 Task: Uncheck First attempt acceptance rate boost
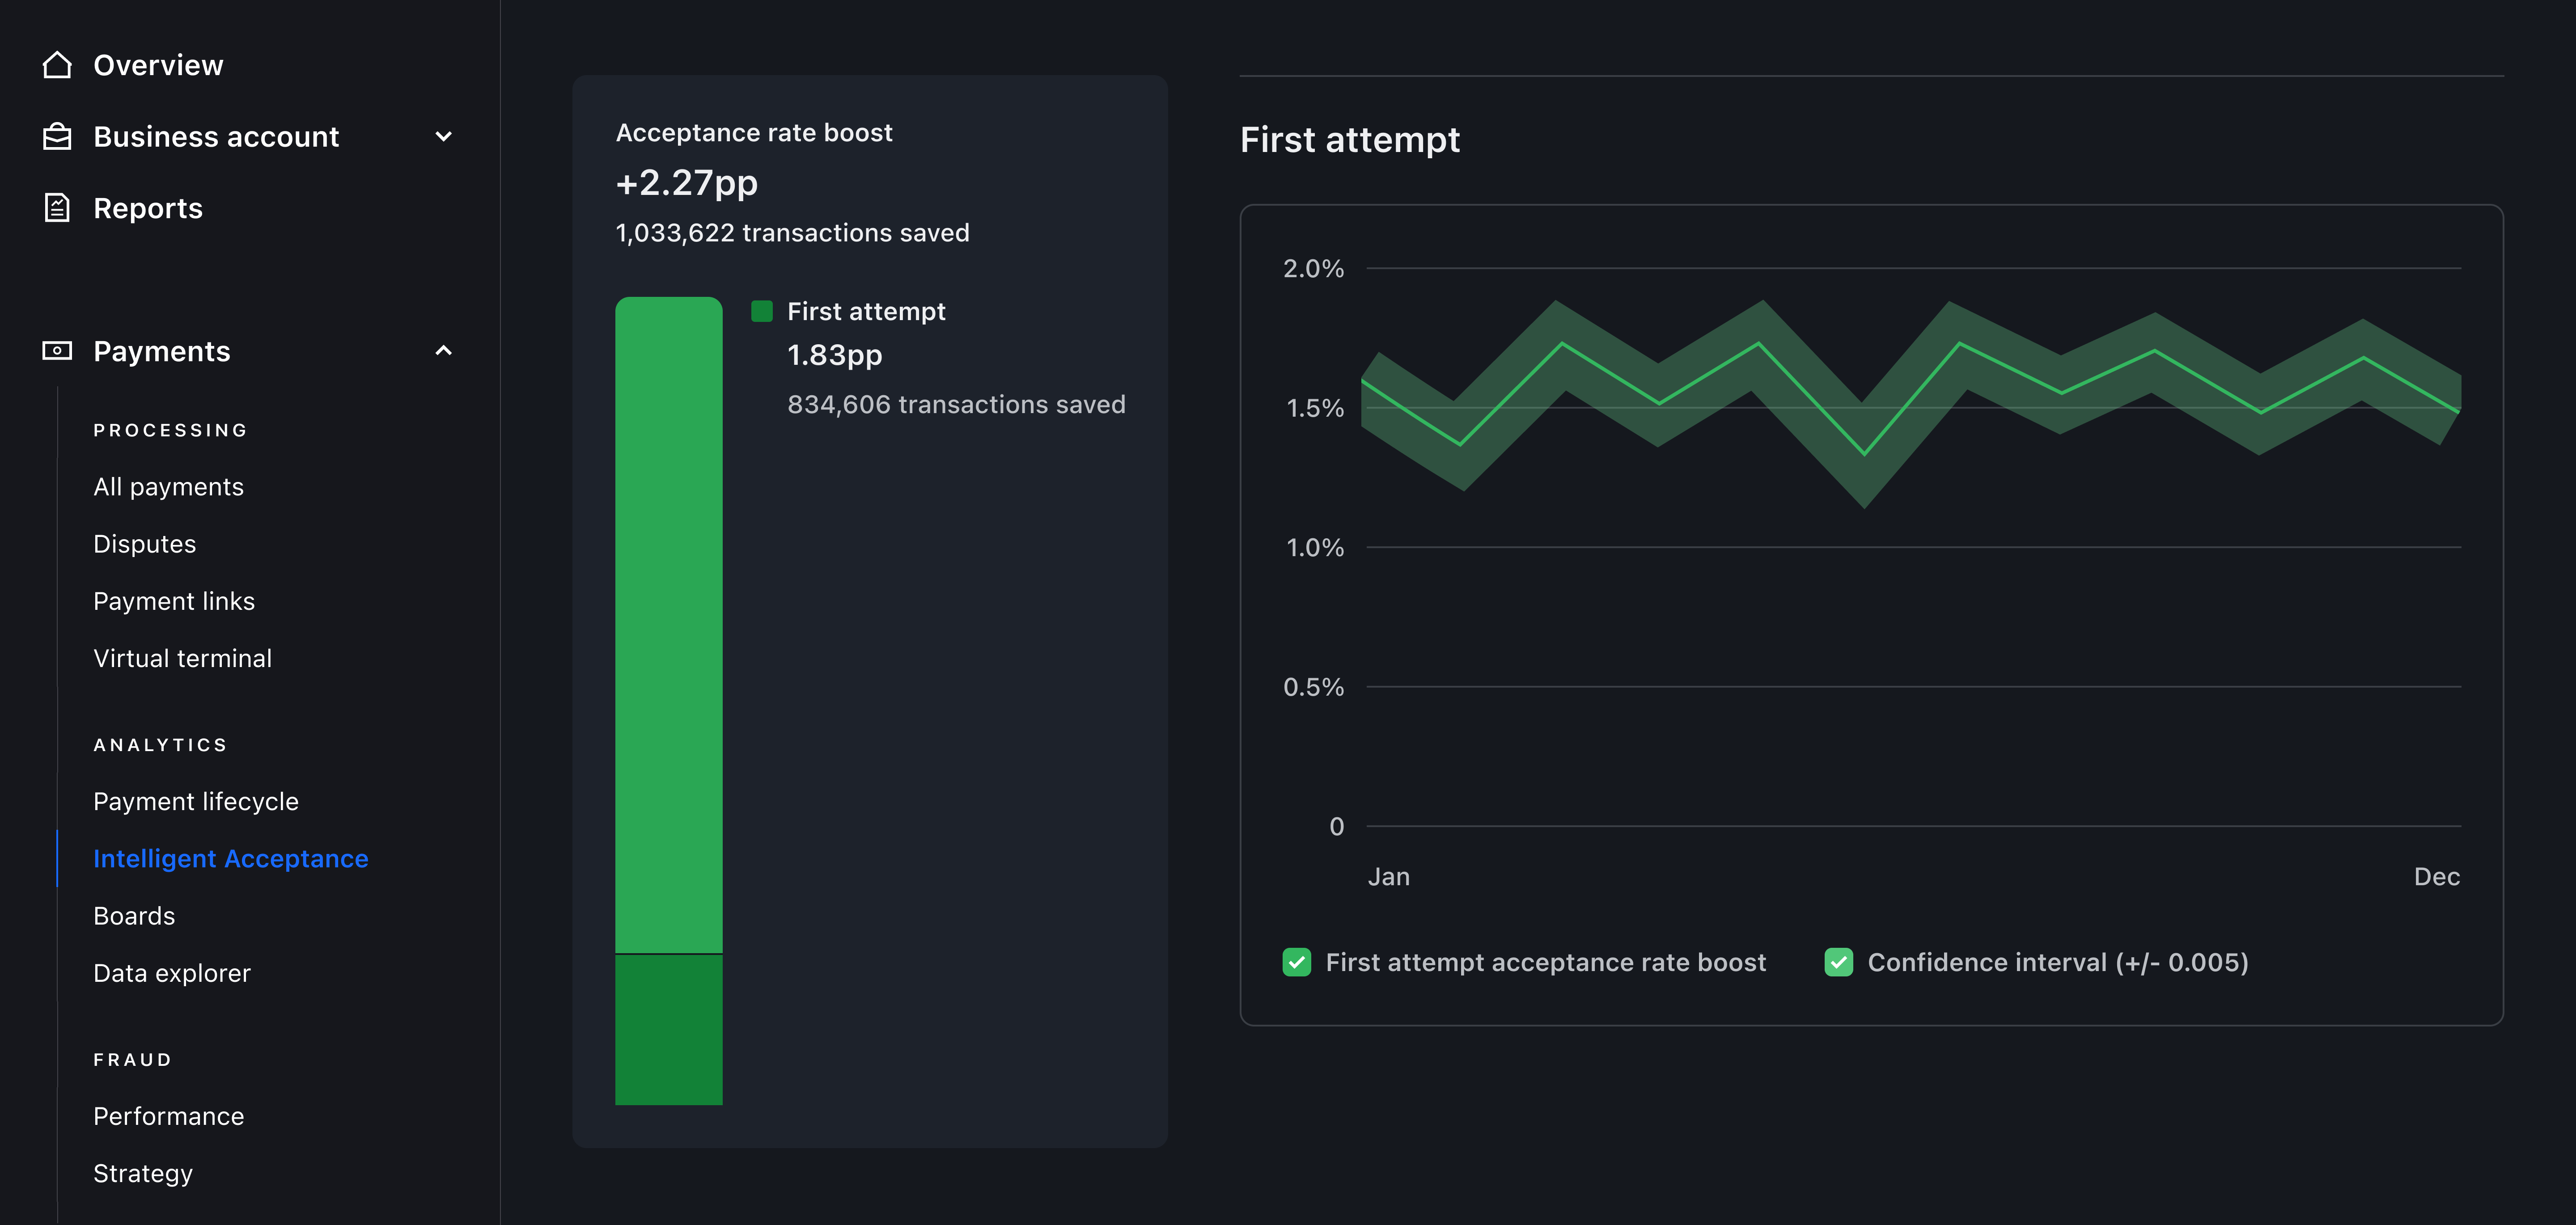(1297, 962)
